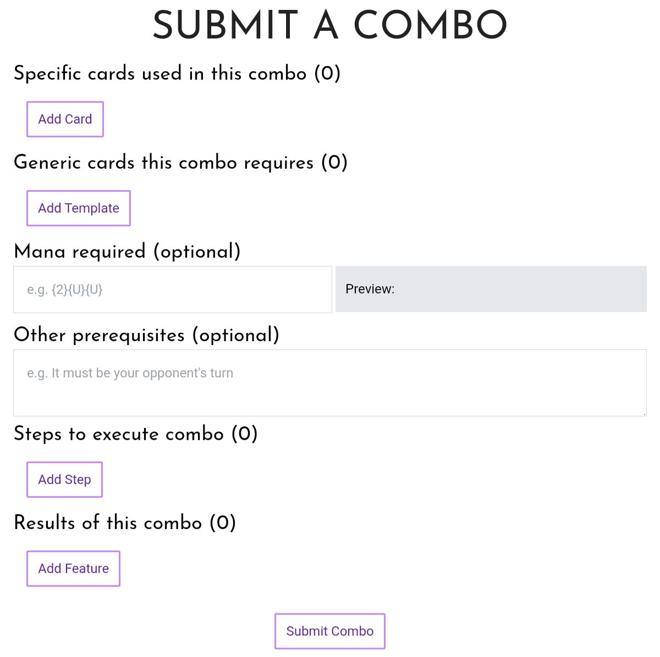Click the Add Card button

point(65,119)
